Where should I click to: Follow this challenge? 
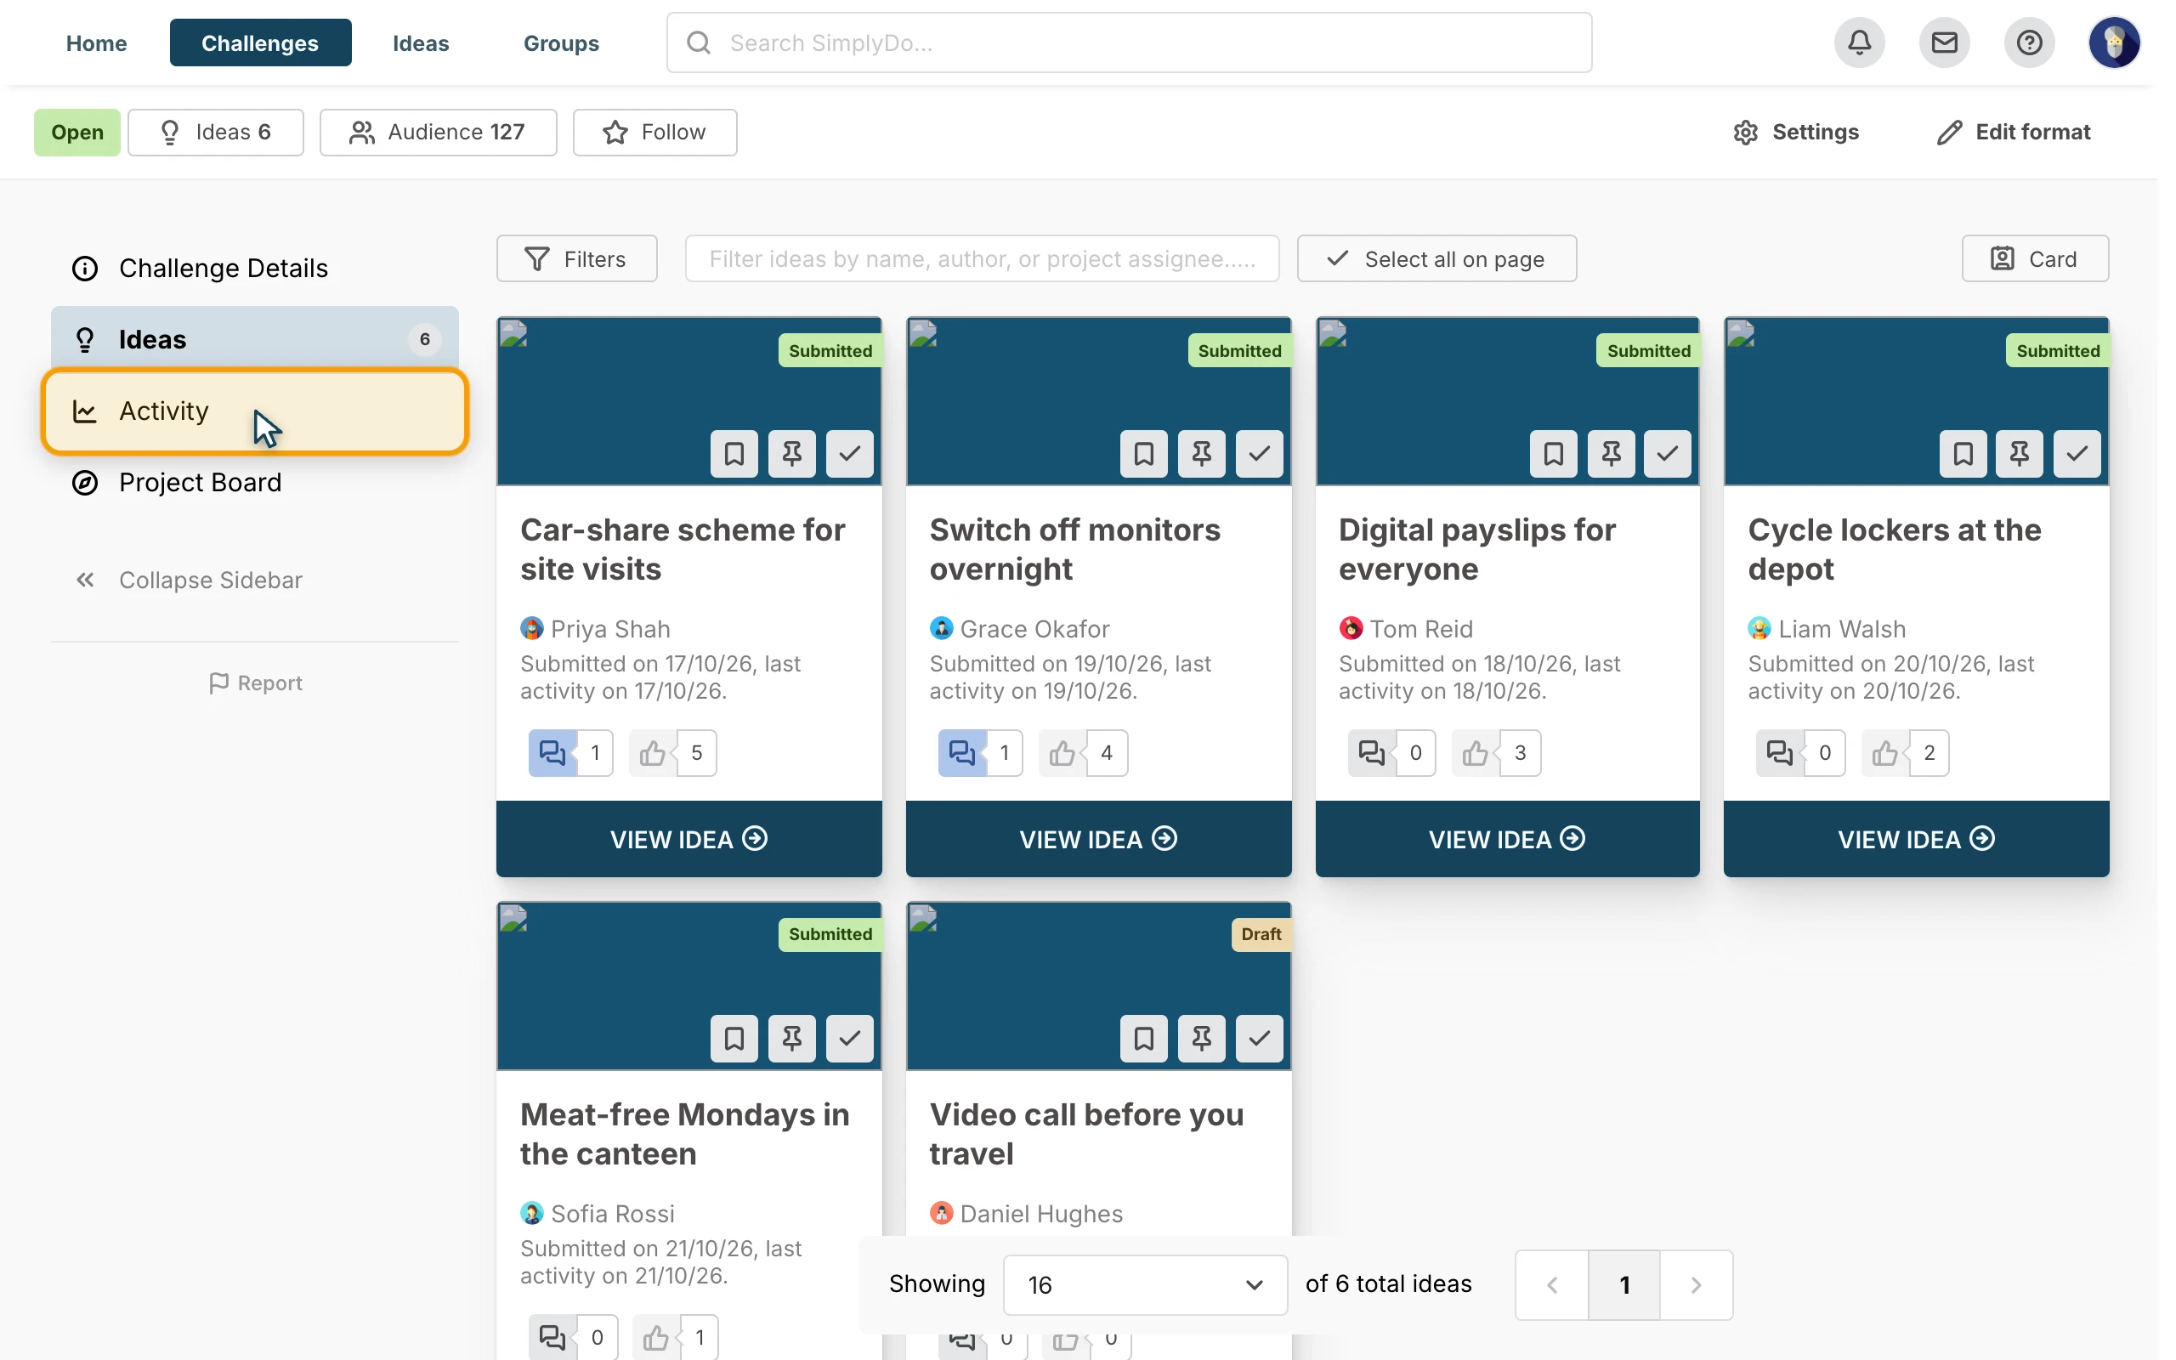654,133
